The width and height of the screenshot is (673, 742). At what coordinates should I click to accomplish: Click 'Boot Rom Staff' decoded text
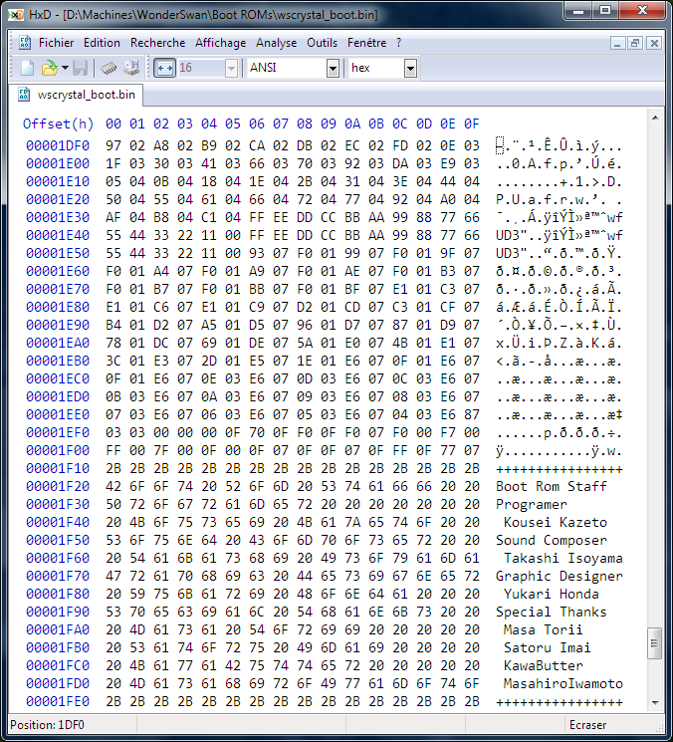click(x=551, y=486)
